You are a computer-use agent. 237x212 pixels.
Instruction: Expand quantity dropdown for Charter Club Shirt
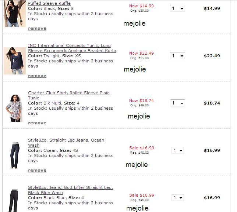[177, 103]
